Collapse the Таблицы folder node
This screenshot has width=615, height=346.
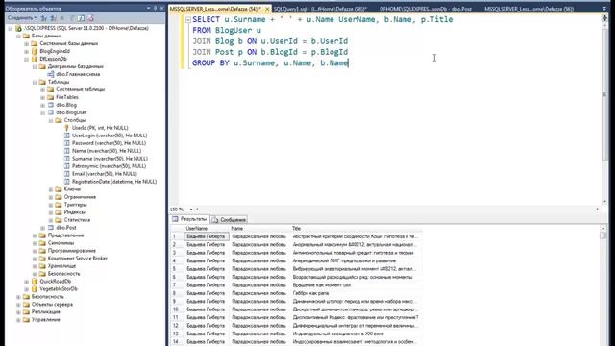point(35,82)
